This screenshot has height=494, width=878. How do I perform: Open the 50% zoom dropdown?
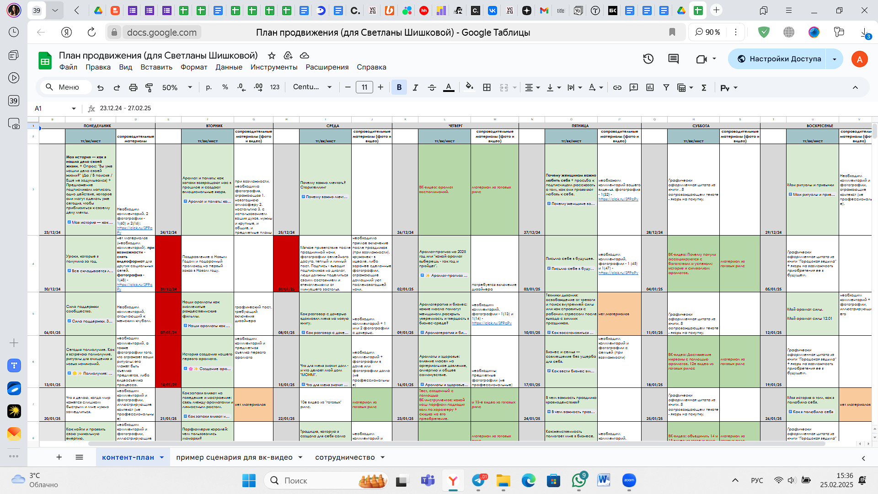[177, 87]
